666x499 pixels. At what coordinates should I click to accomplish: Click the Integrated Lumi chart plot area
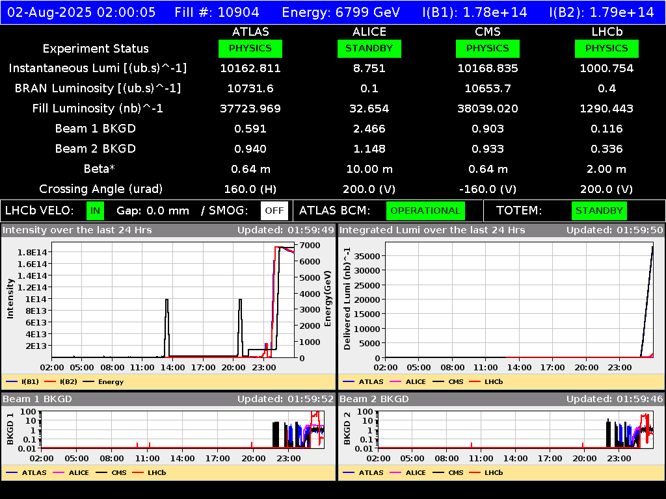coord(520,300)
